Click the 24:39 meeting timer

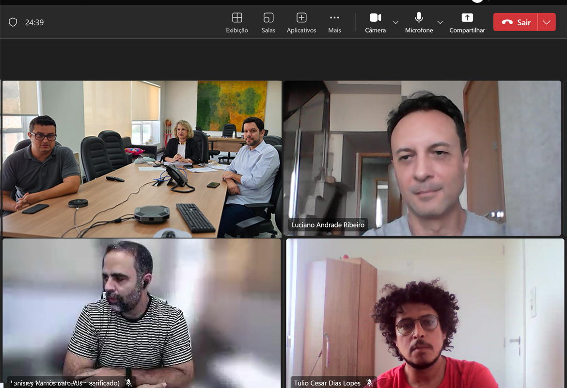click(x=34, y=22)
